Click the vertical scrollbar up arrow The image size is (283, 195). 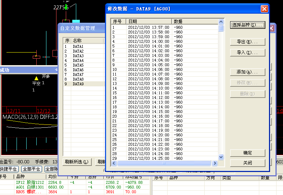(221, 22)
